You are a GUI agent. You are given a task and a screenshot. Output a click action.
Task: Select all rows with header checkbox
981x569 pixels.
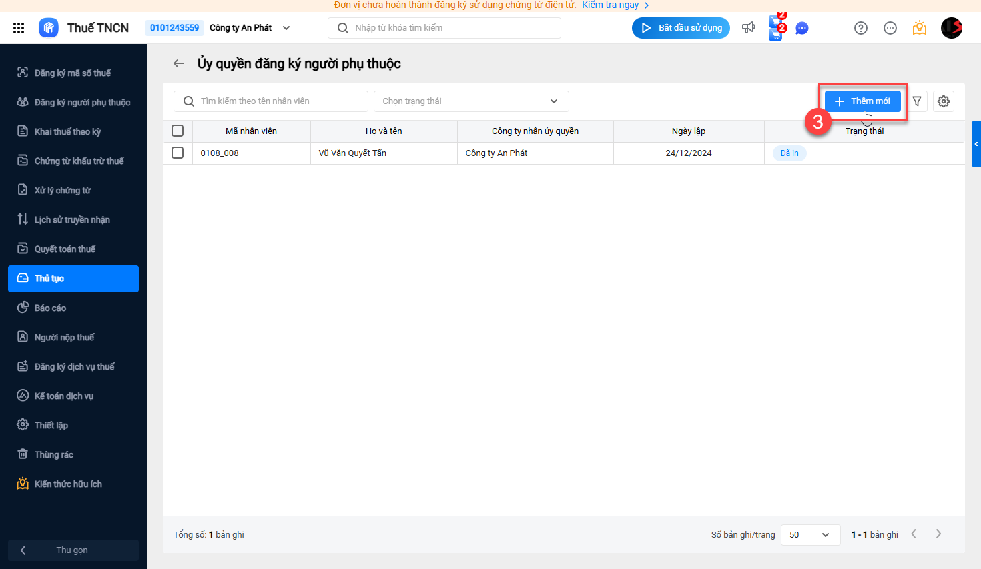(x=178, y=131)
